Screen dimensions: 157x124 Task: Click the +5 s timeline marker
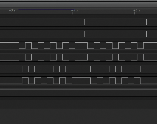pyautogui.click(x=137, y=11)
